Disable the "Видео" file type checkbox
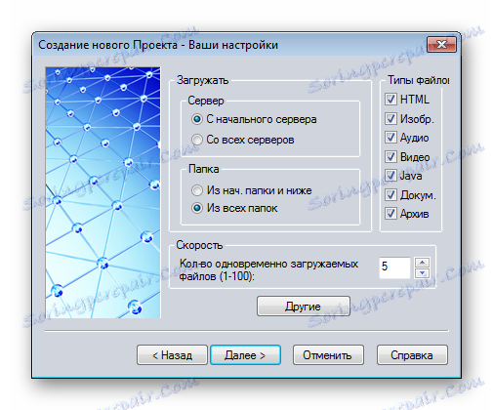The width and height of the screenshot is (493, 410). click(x=390, y=157)
